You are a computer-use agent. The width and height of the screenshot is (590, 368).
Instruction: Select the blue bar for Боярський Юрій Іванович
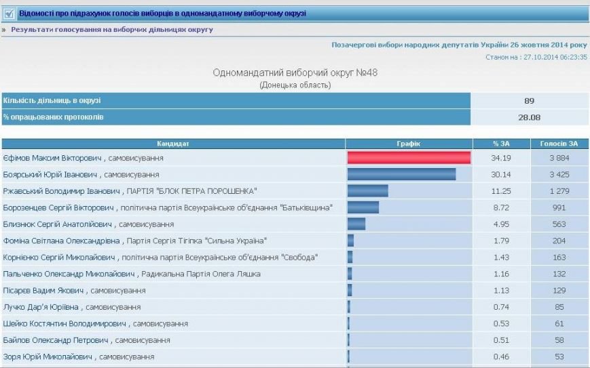401,174
